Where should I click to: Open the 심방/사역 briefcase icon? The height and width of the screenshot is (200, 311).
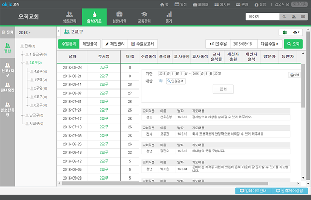pos(119,14)
